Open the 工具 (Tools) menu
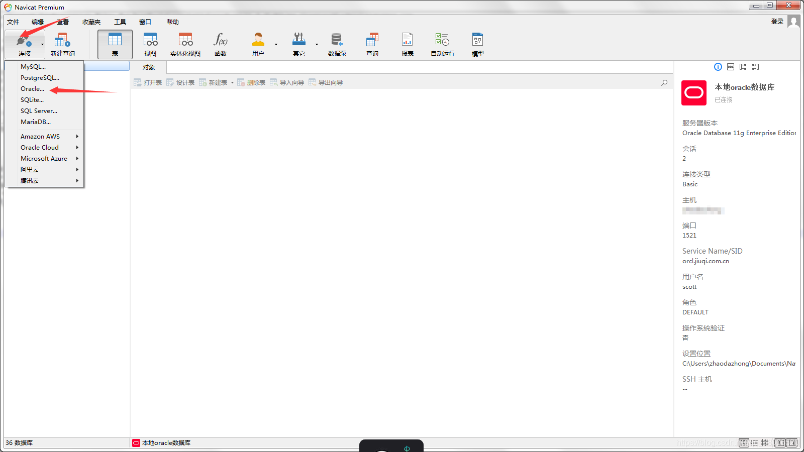Image resolution: width=804 pixels, height=452 pixels. coord(120,22)
